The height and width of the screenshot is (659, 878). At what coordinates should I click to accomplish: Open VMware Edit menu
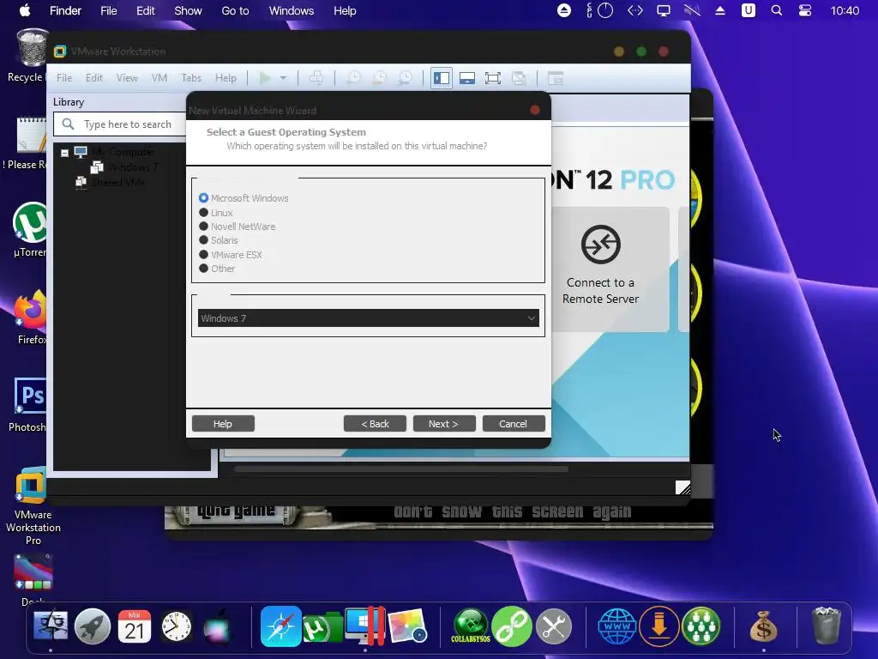94,78
